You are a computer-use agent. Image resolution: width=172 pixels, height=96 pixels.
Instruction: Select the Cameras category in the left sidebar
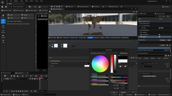tap(3, 36)
